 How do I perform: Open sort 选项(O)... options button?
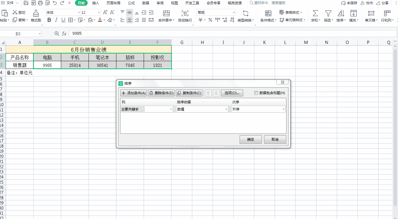point(232,93)
